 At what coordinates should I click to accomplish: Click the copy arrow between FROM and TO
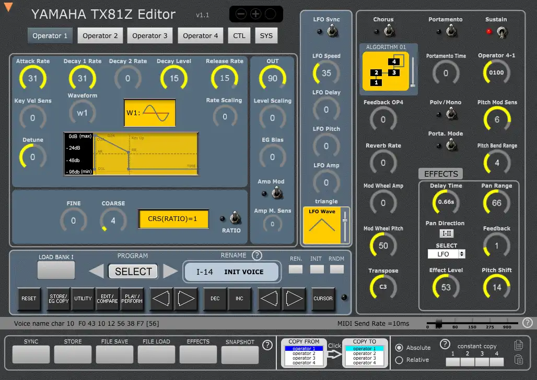tap(334, 354)
